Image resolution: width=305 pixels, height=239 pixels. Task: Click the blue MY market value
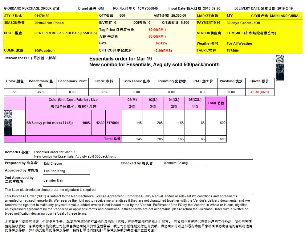tap(230, 16)
